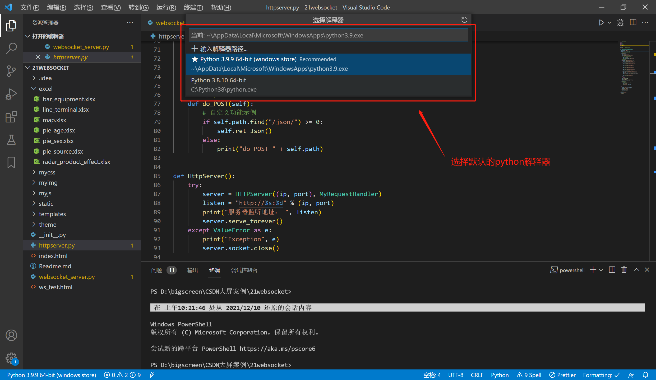Open the Extensions view
This screenshot has height=380, width=656.
coord(11,117)
